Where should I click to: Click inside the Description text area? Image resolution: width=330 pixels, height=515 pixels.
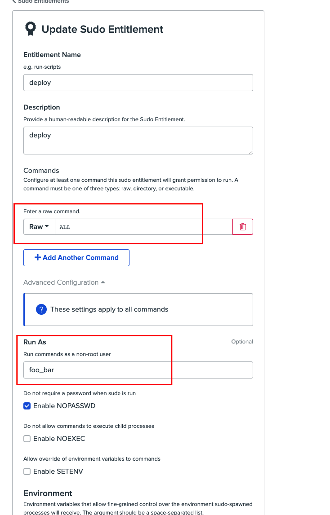[138, 140]
